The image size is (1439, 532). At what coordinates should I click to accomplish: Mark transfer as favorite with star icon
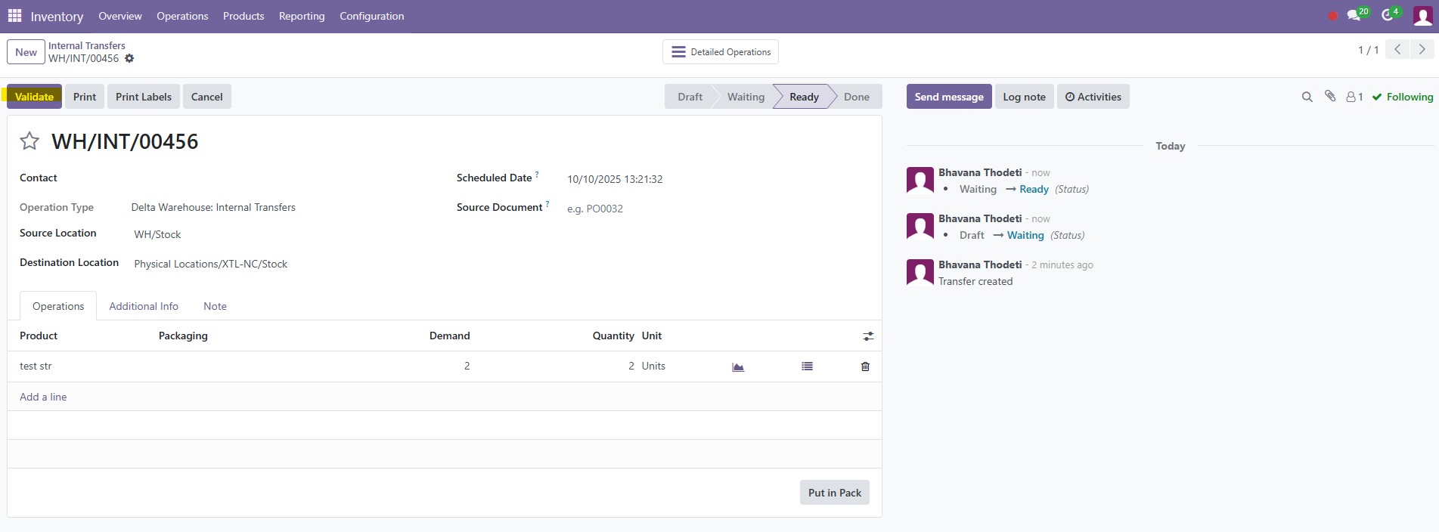(x=29, y=141)
